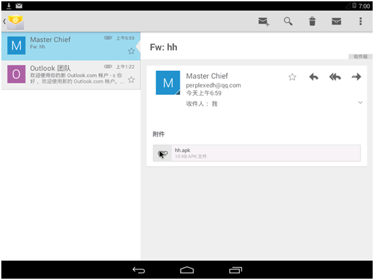Toggle star on Outlook 团队 email
374x280 pixels.
(x=131, y=80)
